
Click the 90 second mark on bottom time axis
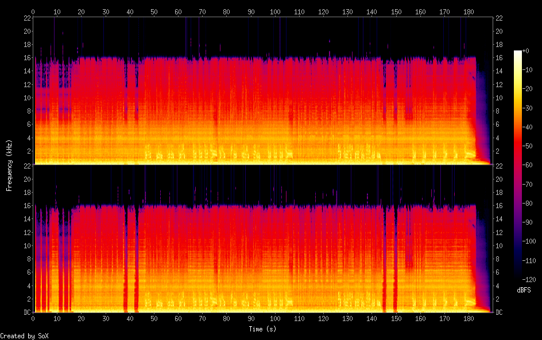(251, 318)
